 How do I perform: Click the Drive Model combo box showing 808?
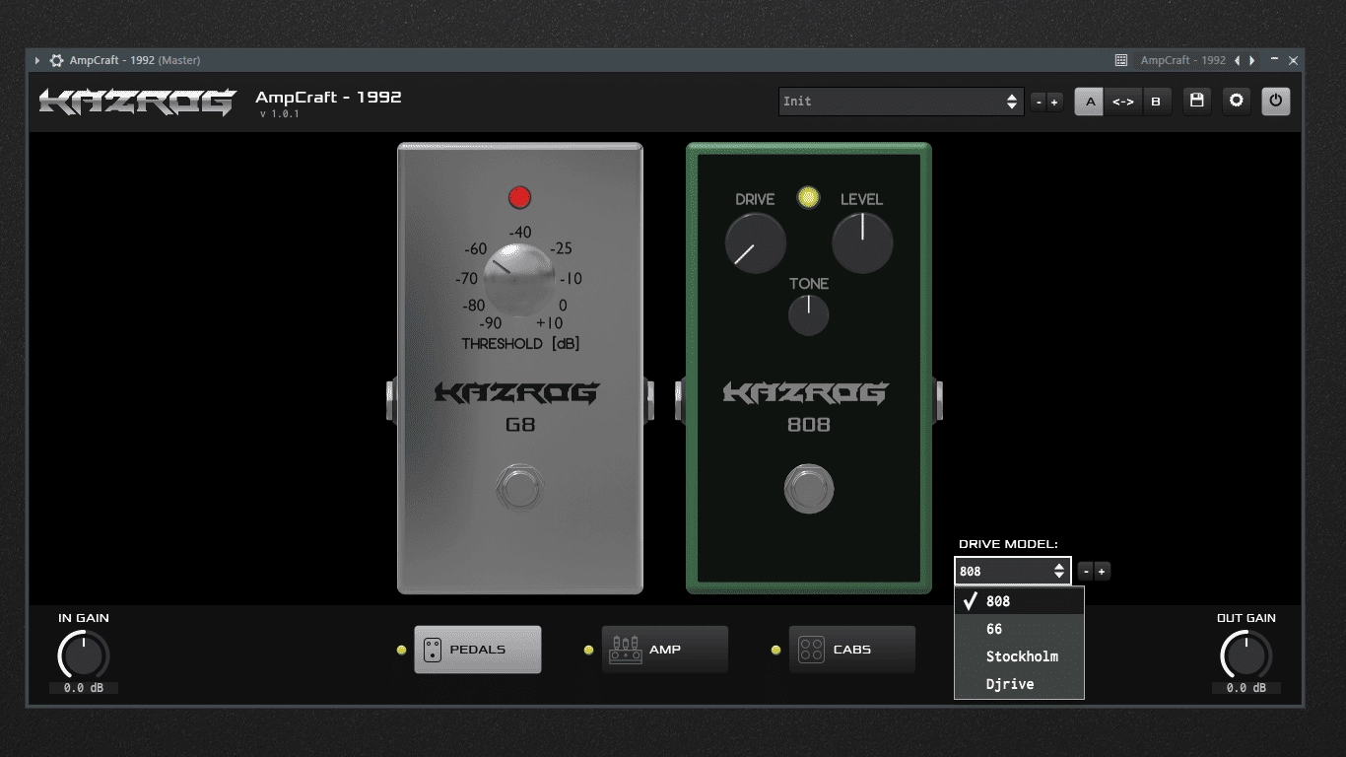pyautogui.click(x=1013, y=571)
